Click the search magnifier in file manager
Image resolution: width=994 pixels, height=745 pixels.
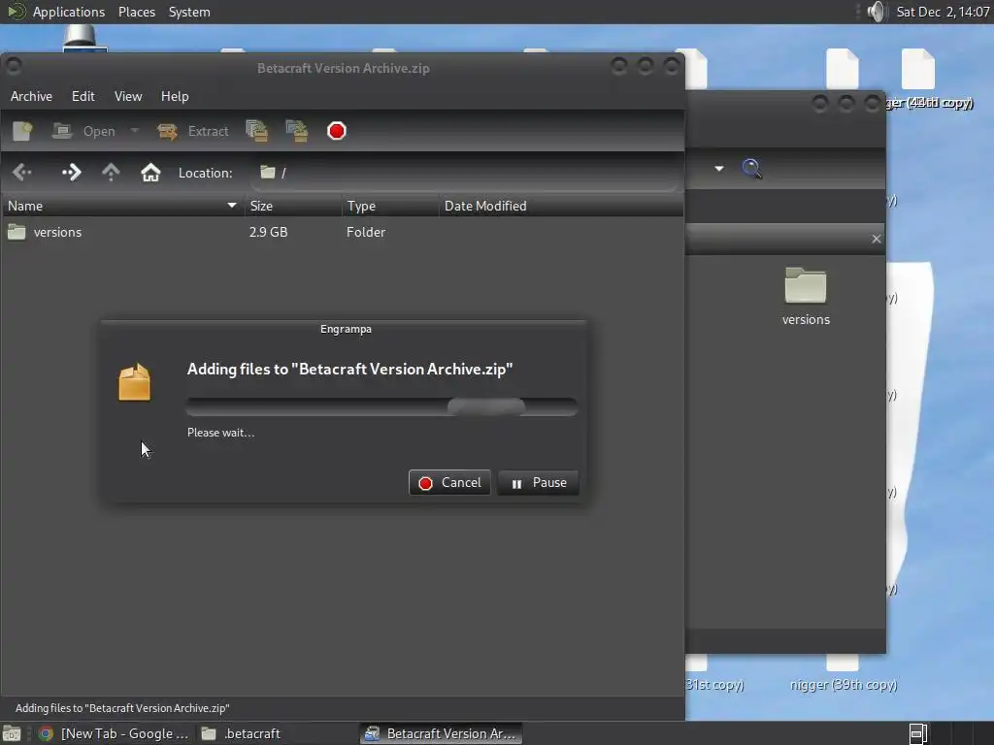pos(752,169)
